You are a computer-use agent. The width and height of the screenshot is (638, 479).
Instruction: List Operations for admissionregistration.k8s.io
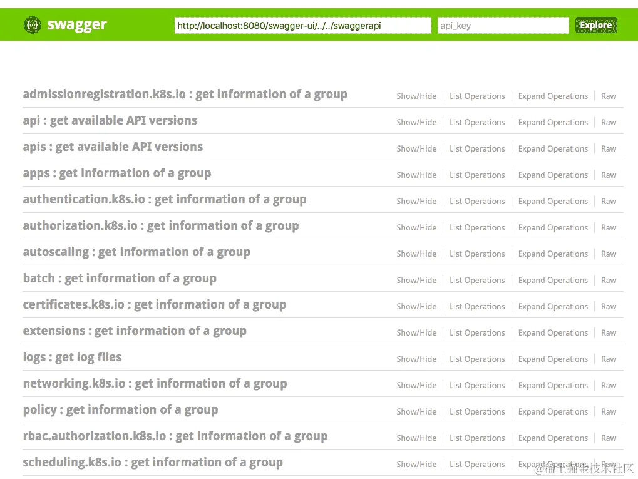pyautogui.click(x=477, y=96)
